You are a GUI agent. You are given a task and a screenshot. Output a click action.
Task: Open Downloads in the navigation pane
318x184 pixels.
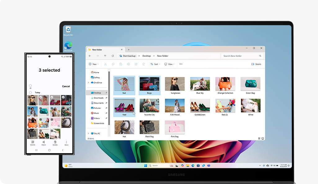97,98
